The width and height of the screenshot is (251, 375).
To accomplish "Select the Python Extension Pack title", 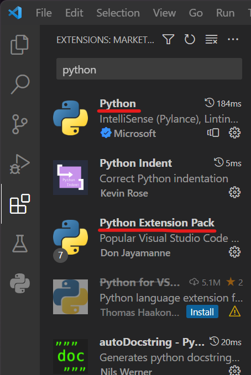I will (x=157, y=223).
